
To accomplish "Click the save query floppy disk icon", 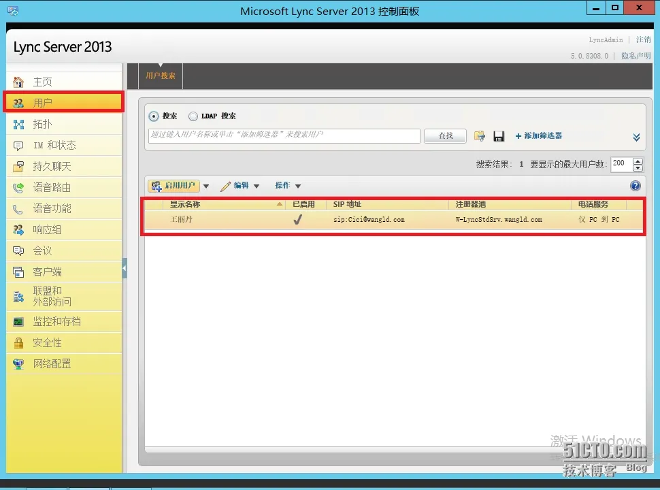I will (x=499, y=136).
